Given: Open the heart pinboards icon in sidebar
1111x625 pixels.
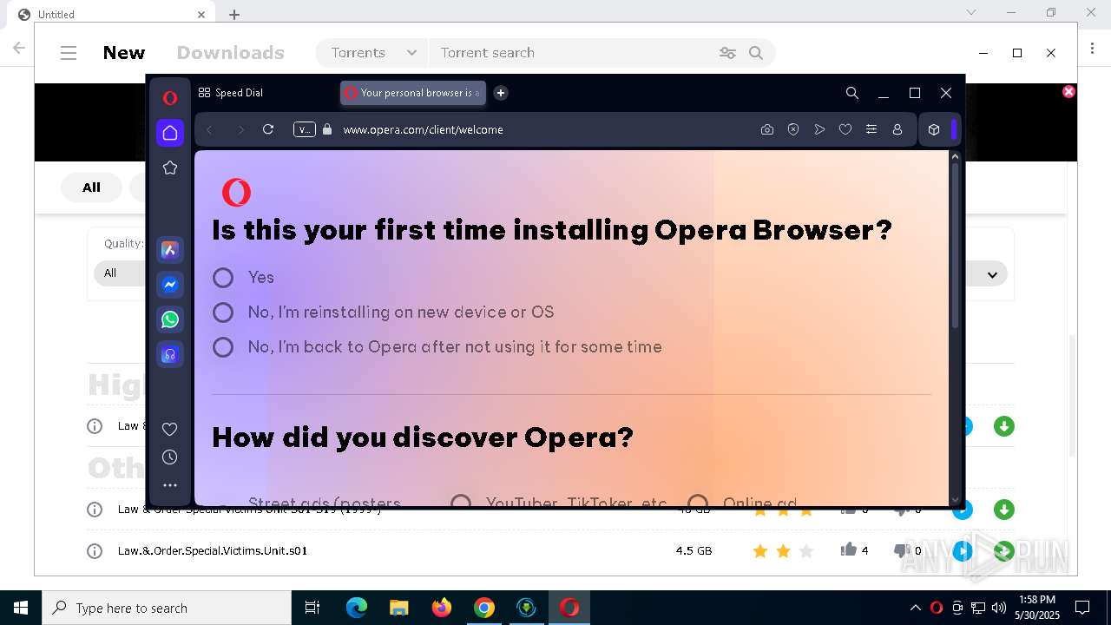Looking at the screenshot, I should coord(170,429).
